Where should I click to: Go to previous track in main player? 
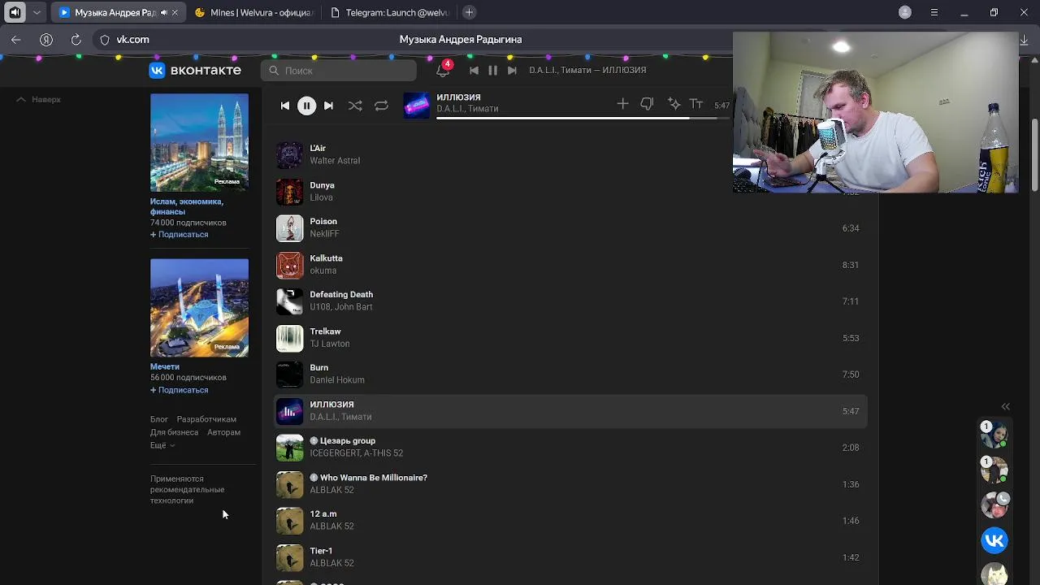click(284, 106)
